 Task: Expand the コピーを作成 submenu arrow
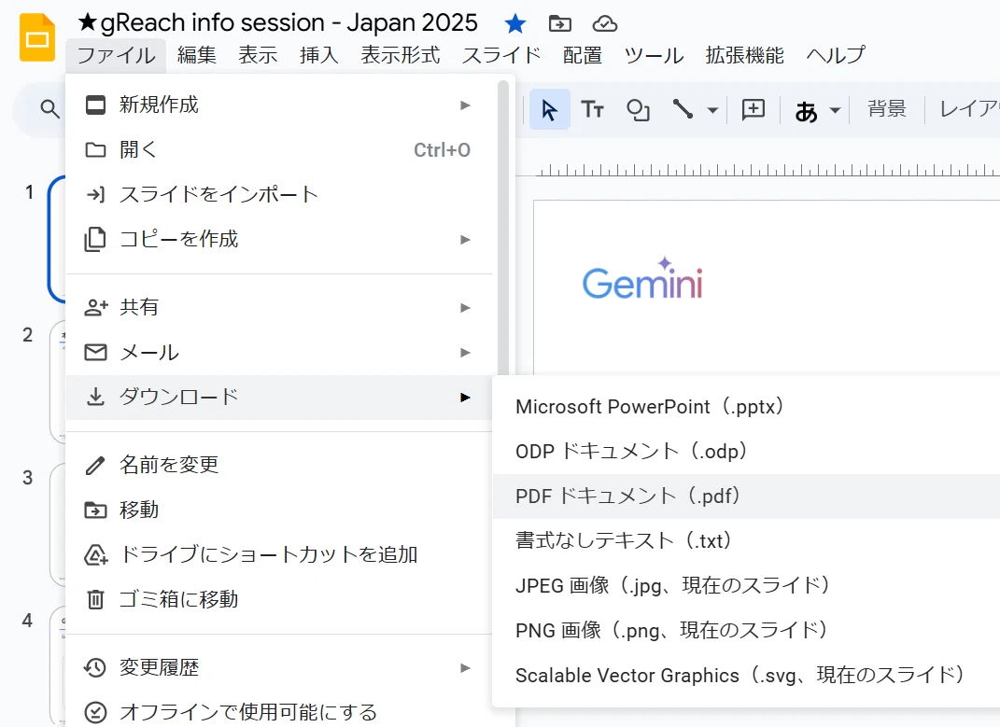(x=466, y=240)
